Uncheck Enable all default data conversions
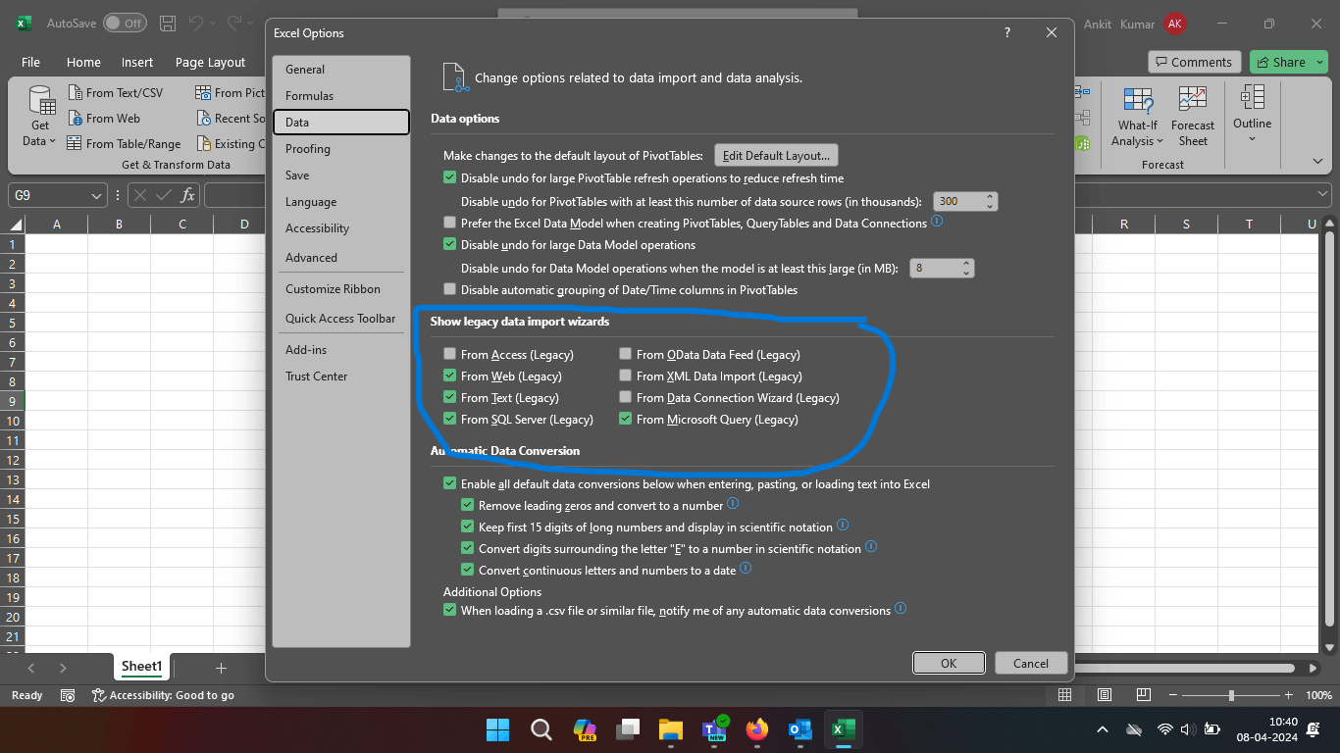The image size is (1340, 753). 450,483
